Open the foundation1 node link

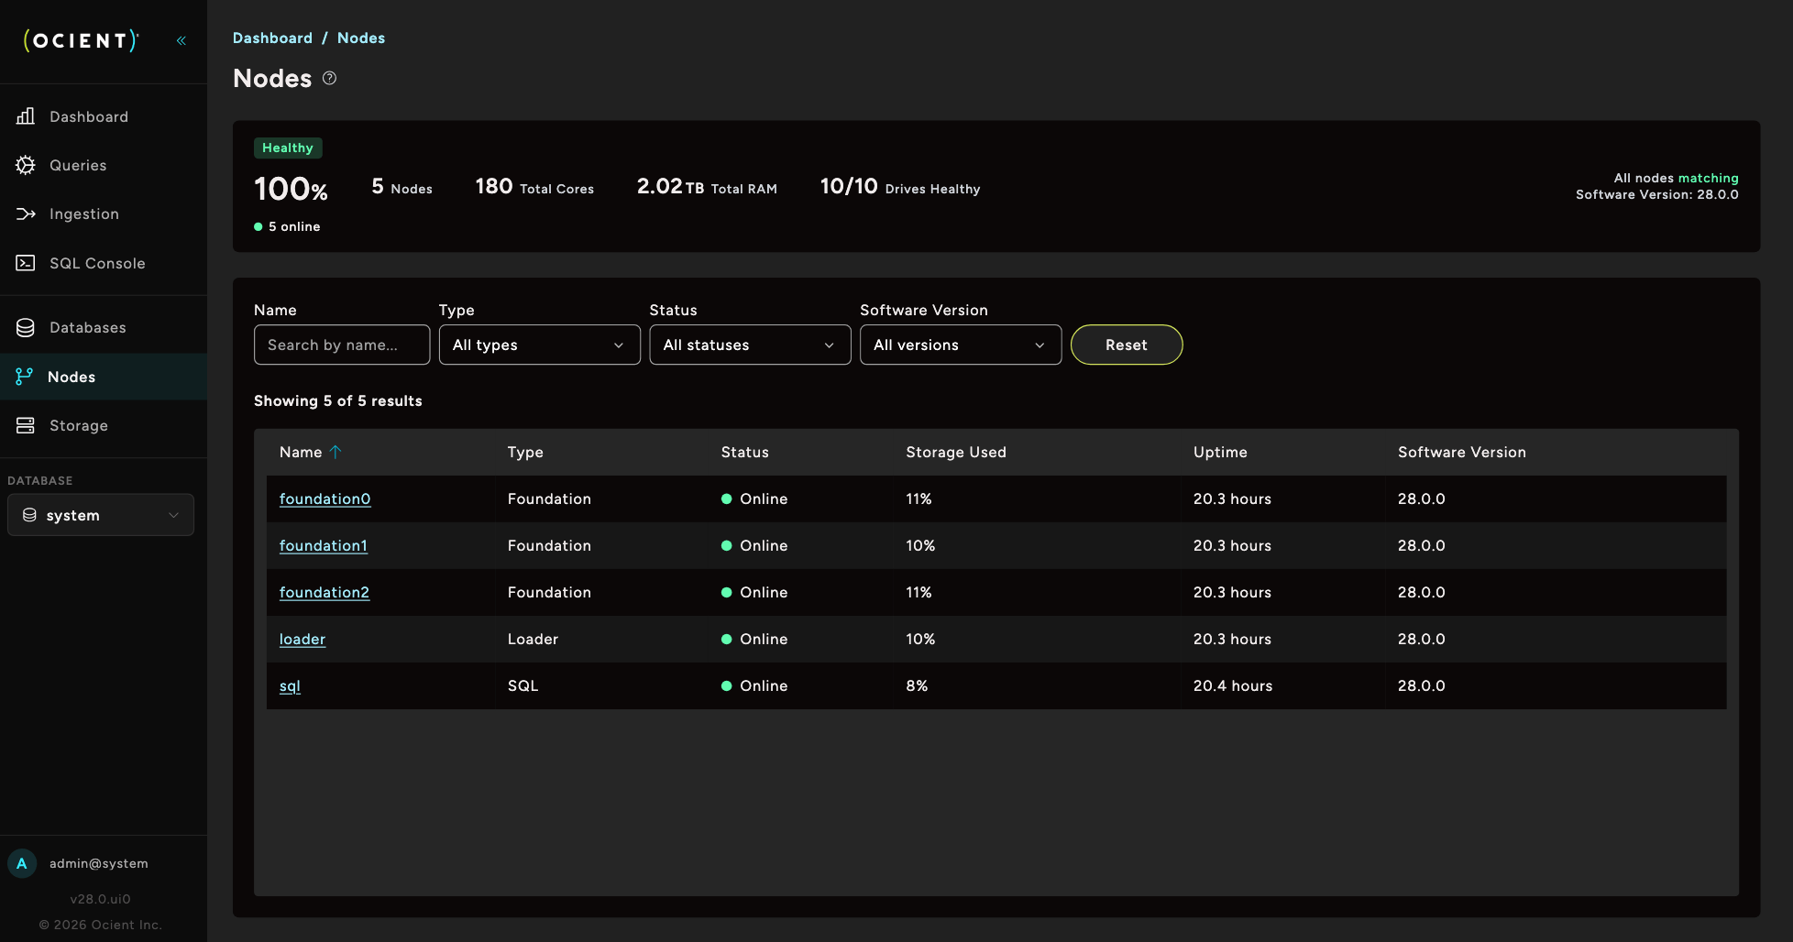[x=324, y=545]
